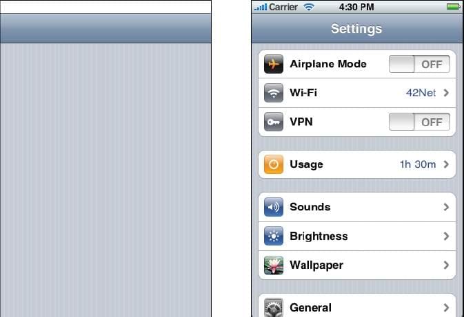464x317 pixels.
Task: Expand Wi-Fi row chevron arrow
Action: tap(446, 93)
